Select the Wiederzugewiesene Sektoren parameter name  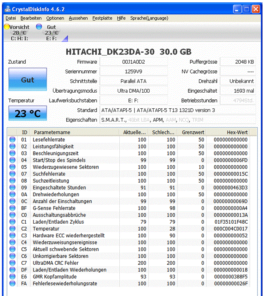point(66,167)
